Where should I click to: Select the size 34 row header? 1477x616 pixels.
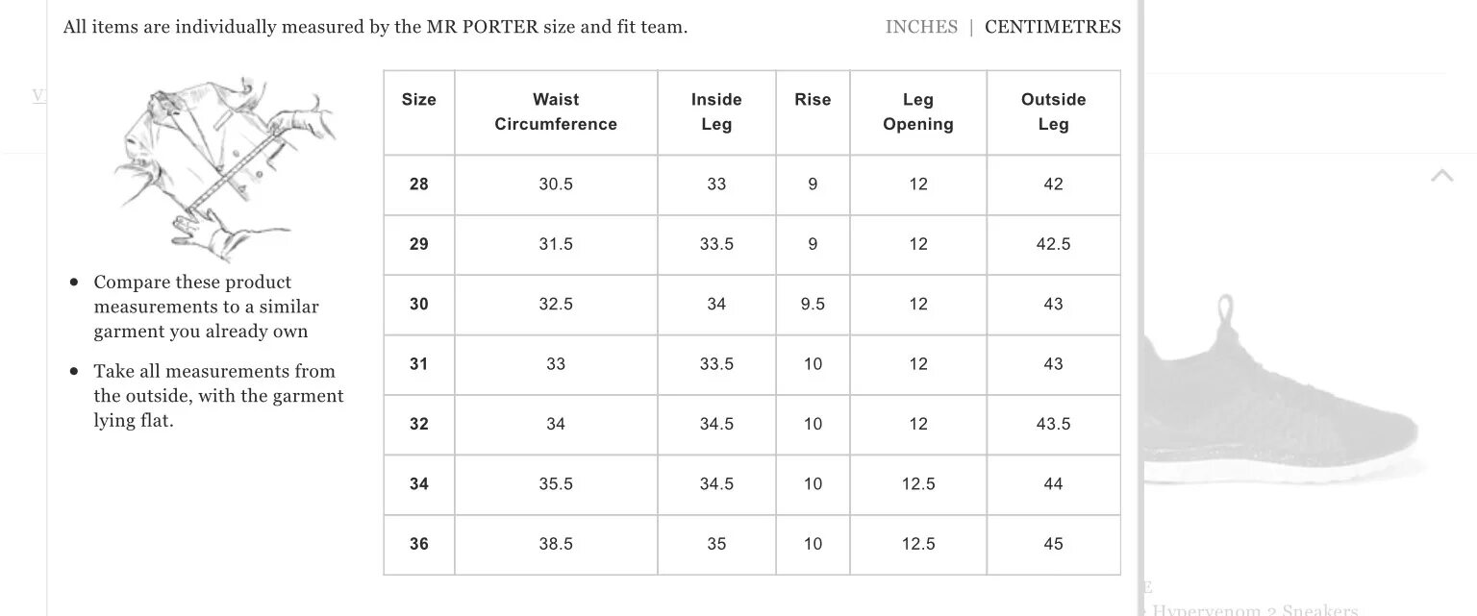point(419,484)
